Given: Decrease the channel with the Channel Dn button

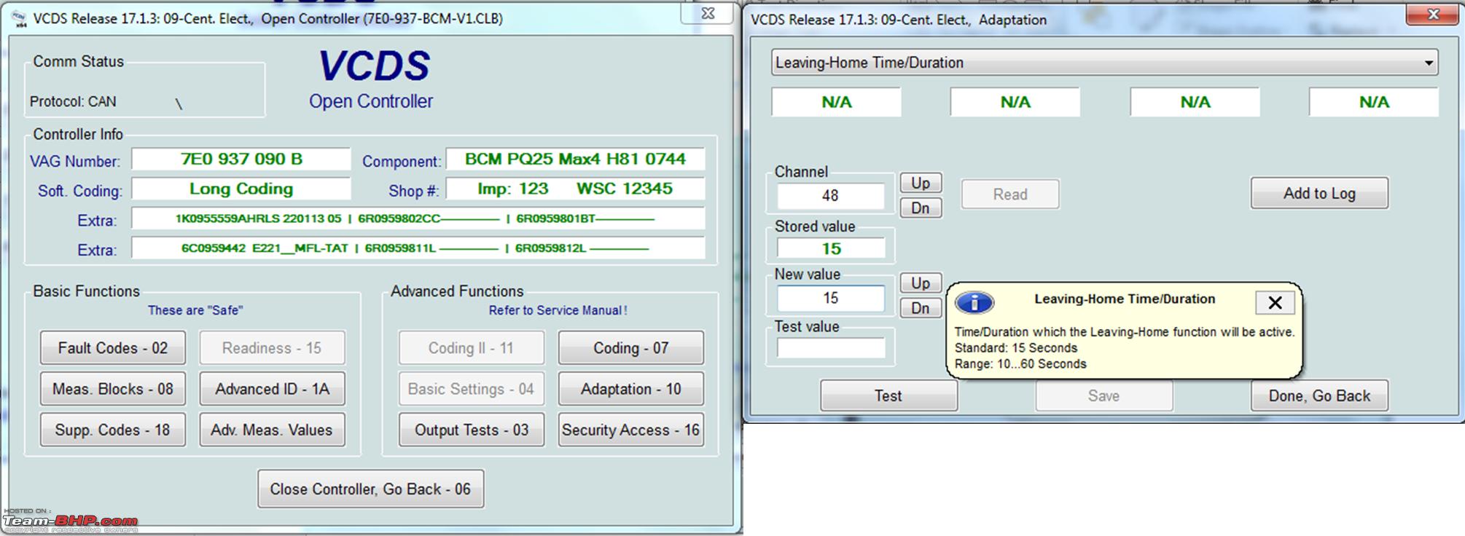Looking at the screenshot, I should tap(921, 208).
